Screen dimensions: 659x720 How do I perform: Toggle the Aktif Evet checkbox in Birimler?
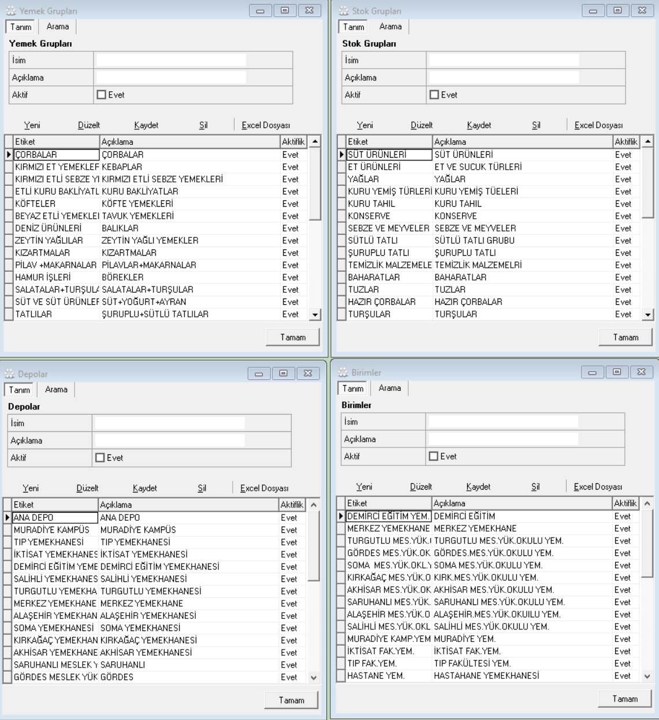(x=434, y=457)
